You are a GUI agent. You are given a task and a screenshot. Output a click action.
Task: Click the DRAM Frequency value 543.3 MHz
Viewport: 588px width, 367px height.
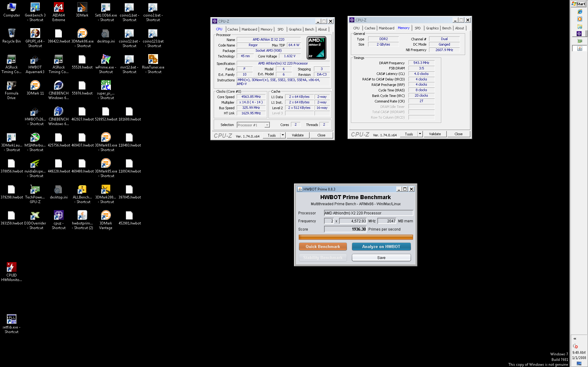tap(421, 63)
